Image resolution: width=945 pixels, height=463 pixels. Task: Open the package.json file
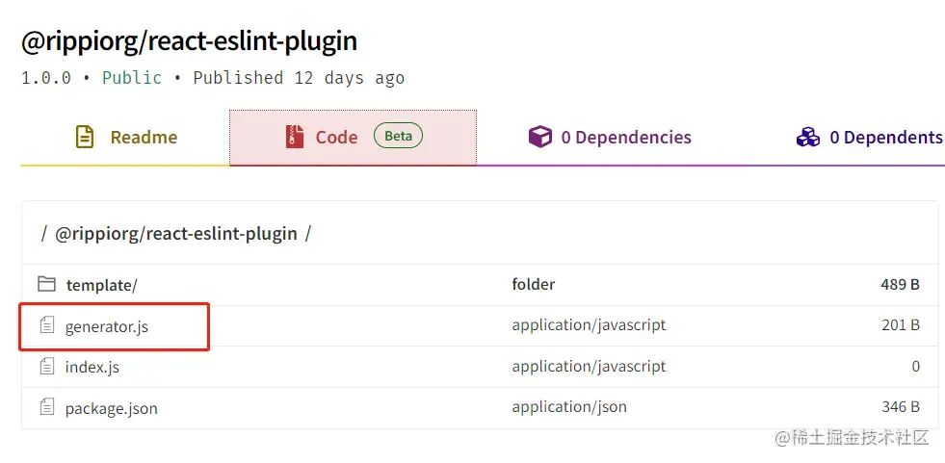111,408
